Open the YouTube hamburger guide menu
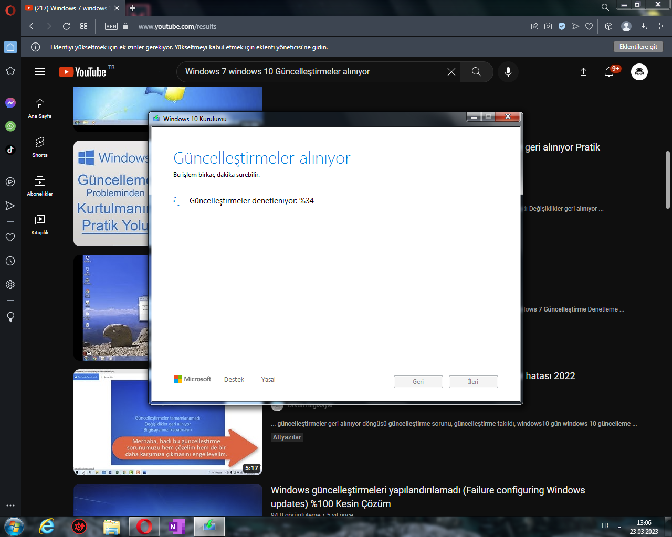Viewport: 672px width, 537px height. (40, 72)
